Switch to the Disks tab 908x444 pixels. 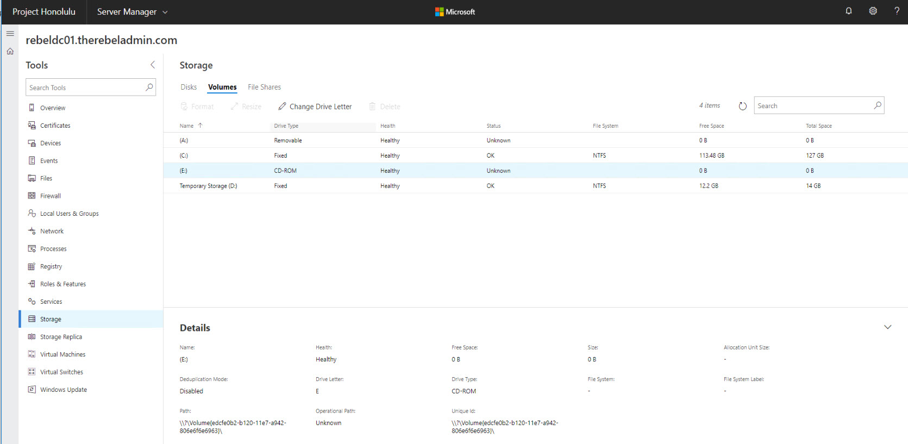click(x=189, y=87)
